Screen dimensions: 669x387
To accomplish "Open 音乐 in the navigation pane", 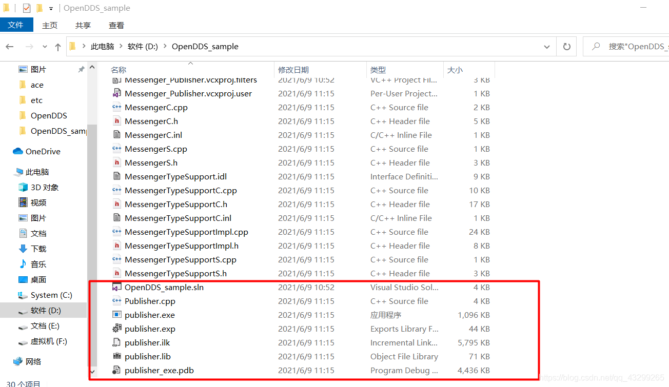I will (x=38, y=264).
